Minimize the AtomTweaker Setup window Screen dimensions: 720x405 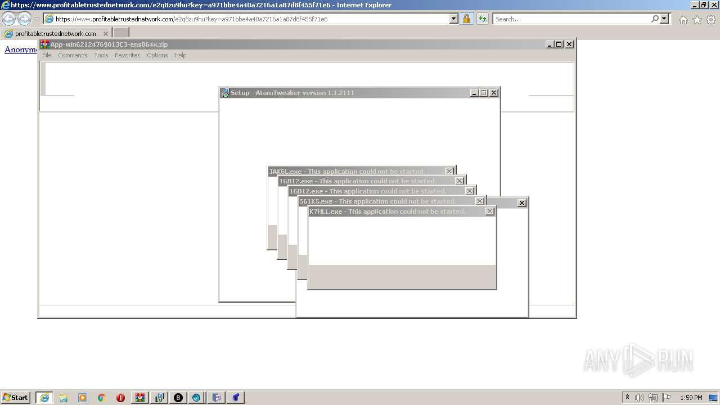pyautogui.click(x=475, y=93)
